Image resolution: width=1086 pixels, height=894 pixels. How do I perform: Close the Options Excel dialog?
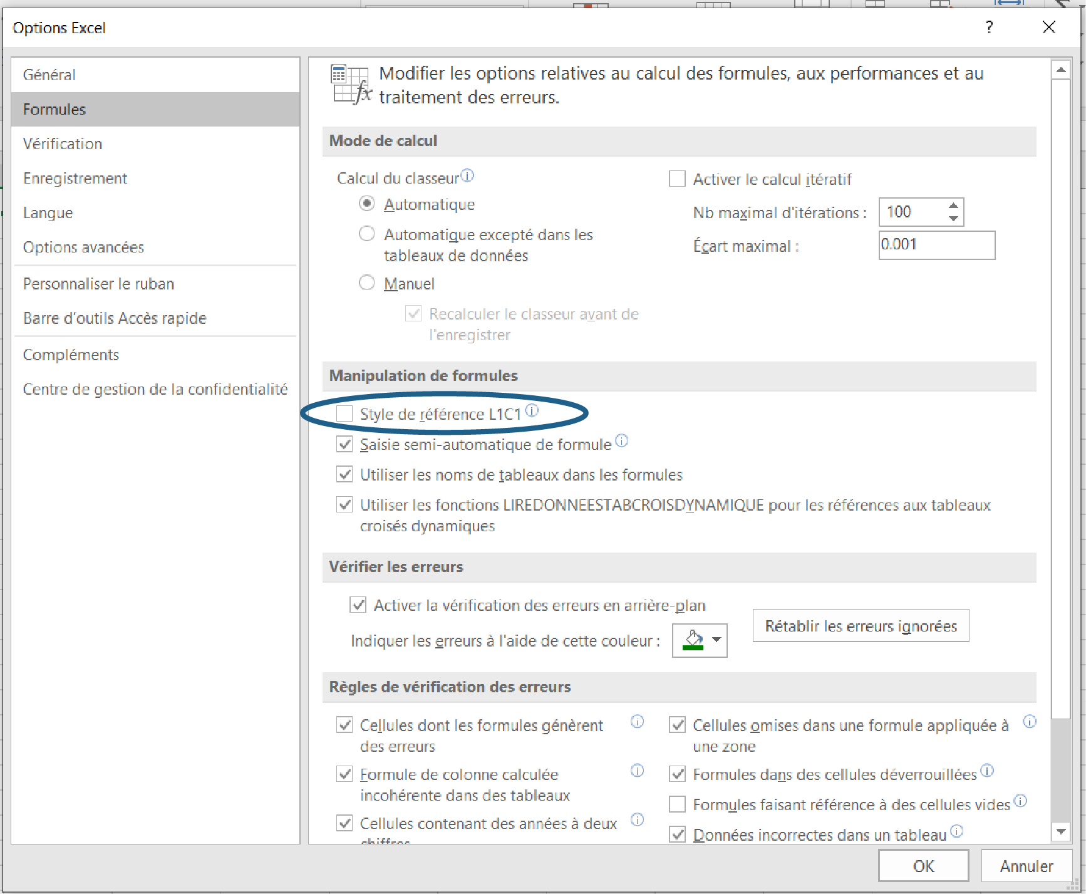coord(1049,28)
